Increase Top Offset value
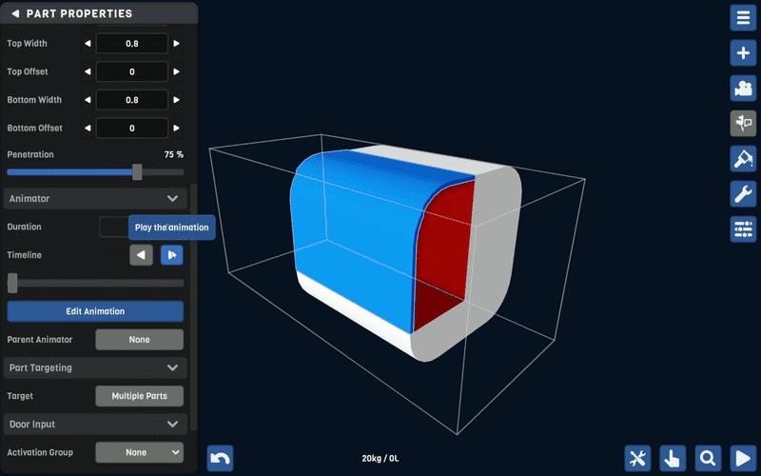 177,72
